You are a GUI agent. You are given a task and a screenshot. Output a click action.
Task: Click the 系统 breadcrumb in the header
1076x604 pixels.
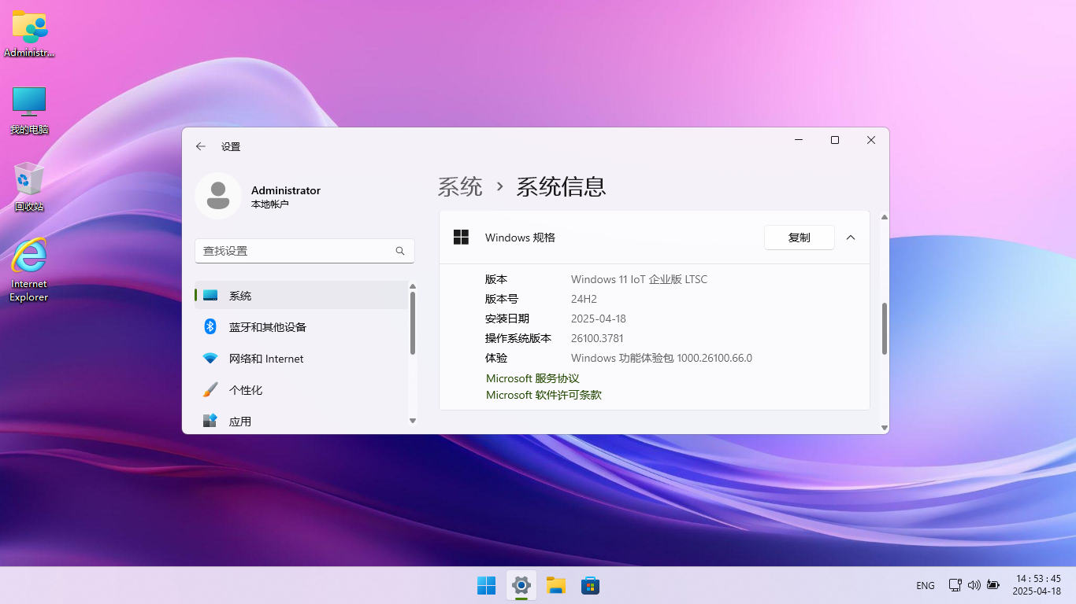(460, 186)
